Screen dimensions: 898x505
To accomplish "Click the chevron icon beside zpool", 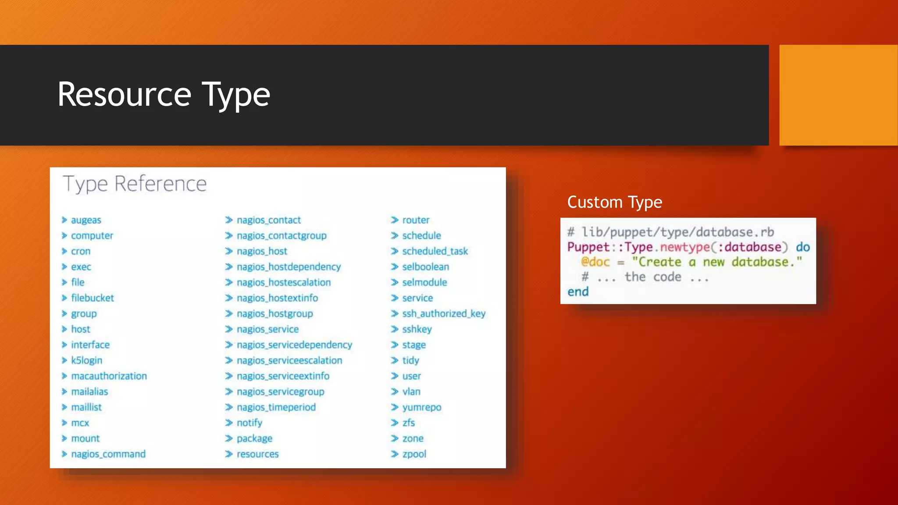I will pyautogui.click(x=395, y=454).
